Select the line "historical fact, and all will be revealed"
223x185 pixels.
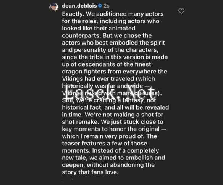(x=115, y=107)
